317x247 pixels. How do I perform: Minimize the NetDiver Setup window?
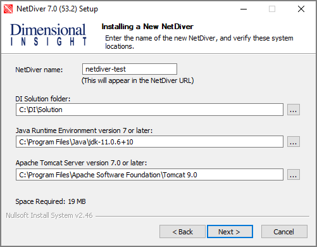point(244,9)
